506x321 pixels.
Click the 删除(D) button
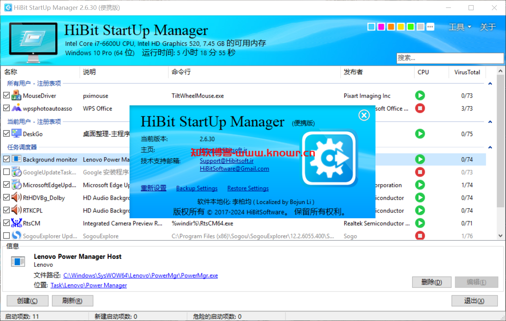click(x=432, y=282)
